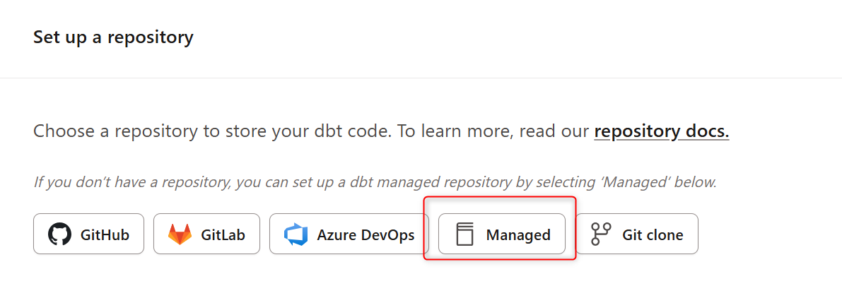Viewport: 842px width, 298px height.
Task: Click the blue Azure DevOps logo icon
Action: click(x=296, y=234)
